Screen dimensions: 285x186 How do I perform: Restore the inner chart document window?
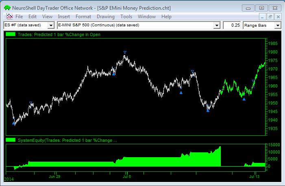[x=270, y=17]
